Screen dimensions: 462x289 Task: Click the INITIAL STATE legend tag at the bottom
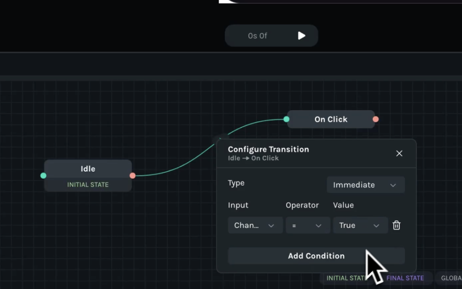point(345,278)
